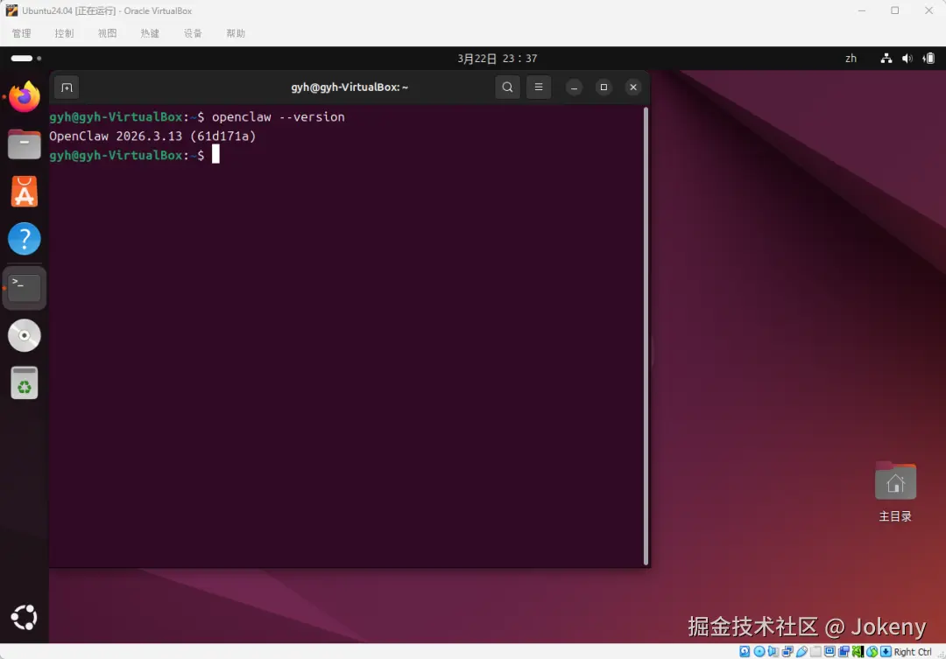Open the Trash in the dock
The width and height of the screenshot is (946, 659).
point(25,382)
